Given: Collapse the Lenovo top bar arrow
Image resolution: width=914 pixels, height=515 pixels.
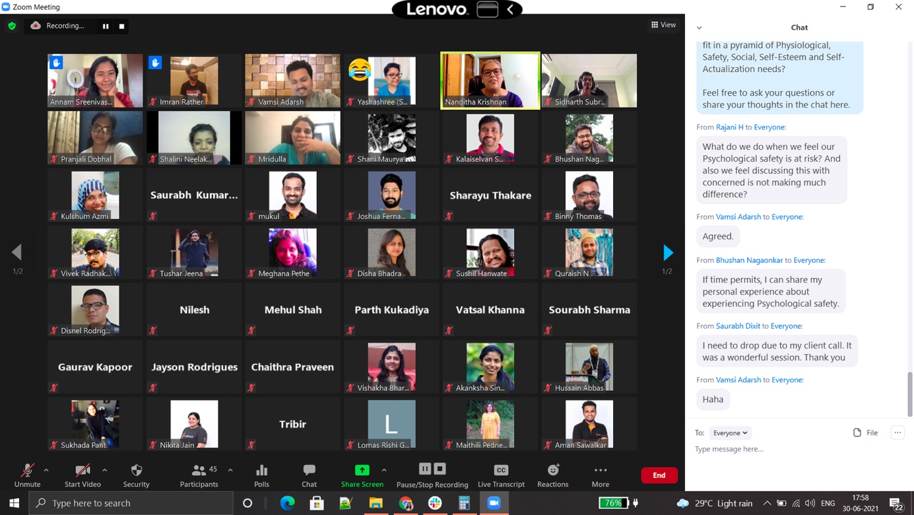Looking at the screenshot, I should coord(510,9).
